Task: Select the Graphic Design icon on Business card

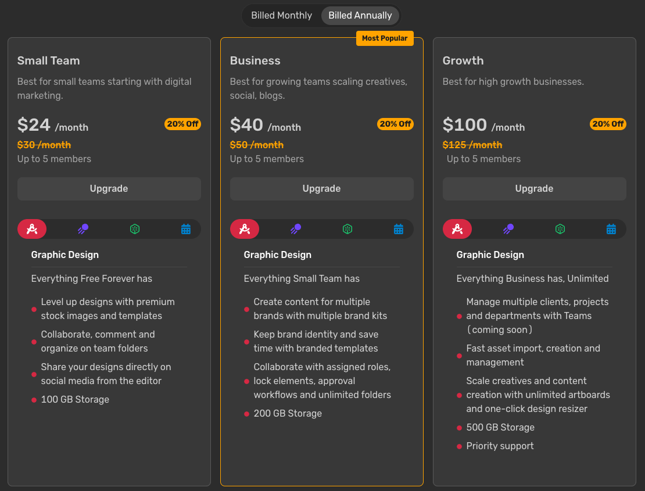Action: pyautogui.click(x=245, y=229)
